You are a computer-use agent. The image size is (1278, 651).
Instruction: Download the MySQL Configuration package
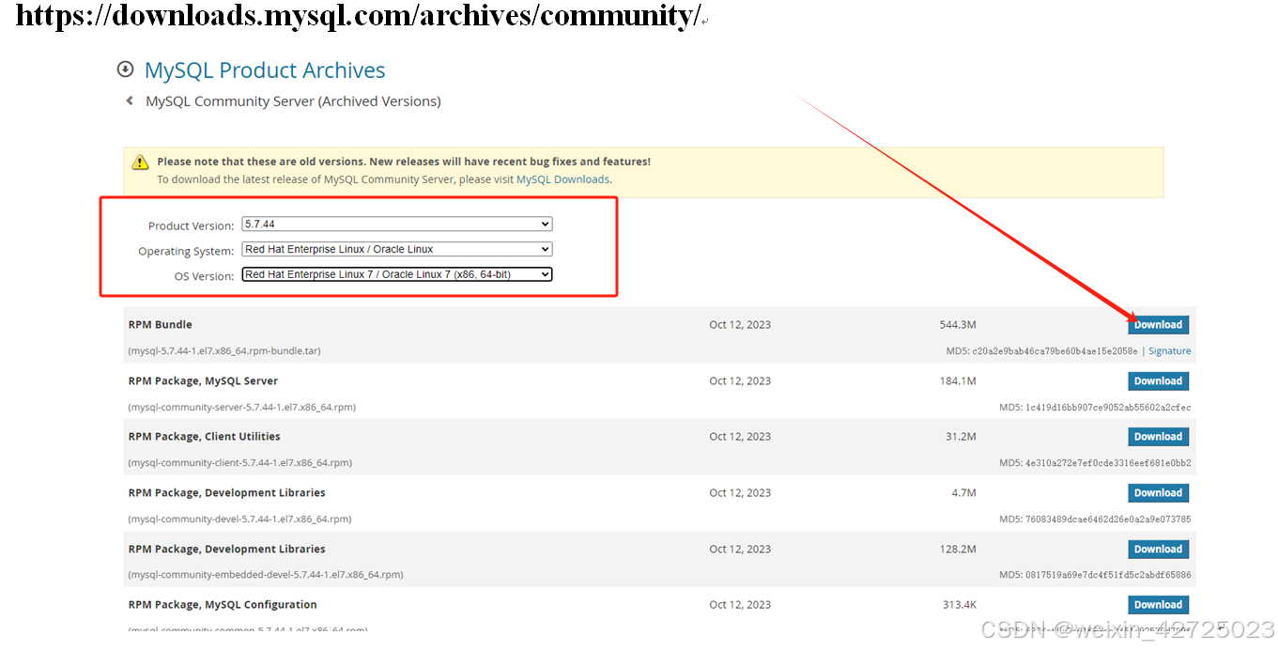(1158, 604)
